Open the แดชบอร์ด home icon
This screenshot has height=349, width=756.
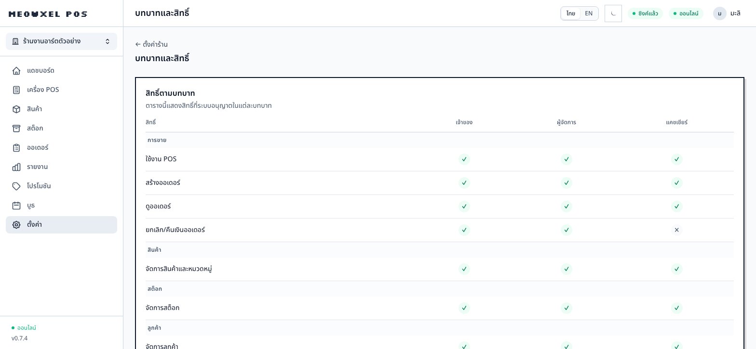(x=16, y=71)
